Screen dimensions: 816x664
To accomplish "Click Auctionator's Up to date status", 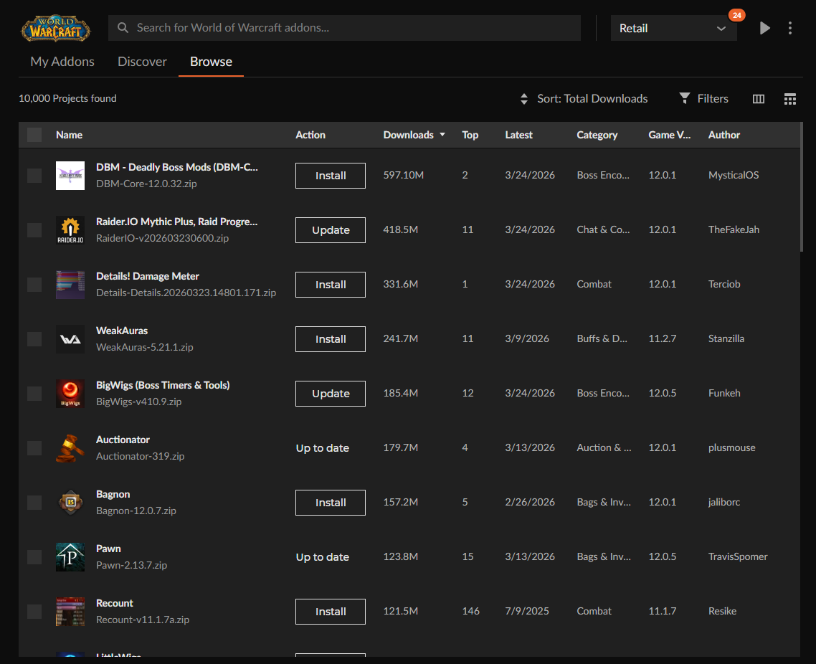I will point(322,448).
